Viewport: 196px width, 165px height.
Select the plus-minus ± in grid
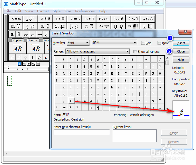(x=64, y=108)
